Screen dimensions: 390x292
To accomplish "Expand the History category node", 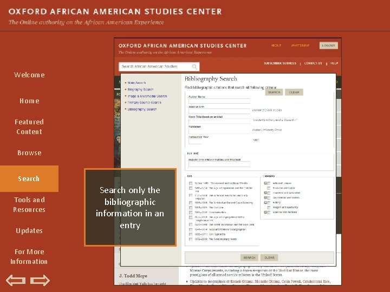I will 265,203.
